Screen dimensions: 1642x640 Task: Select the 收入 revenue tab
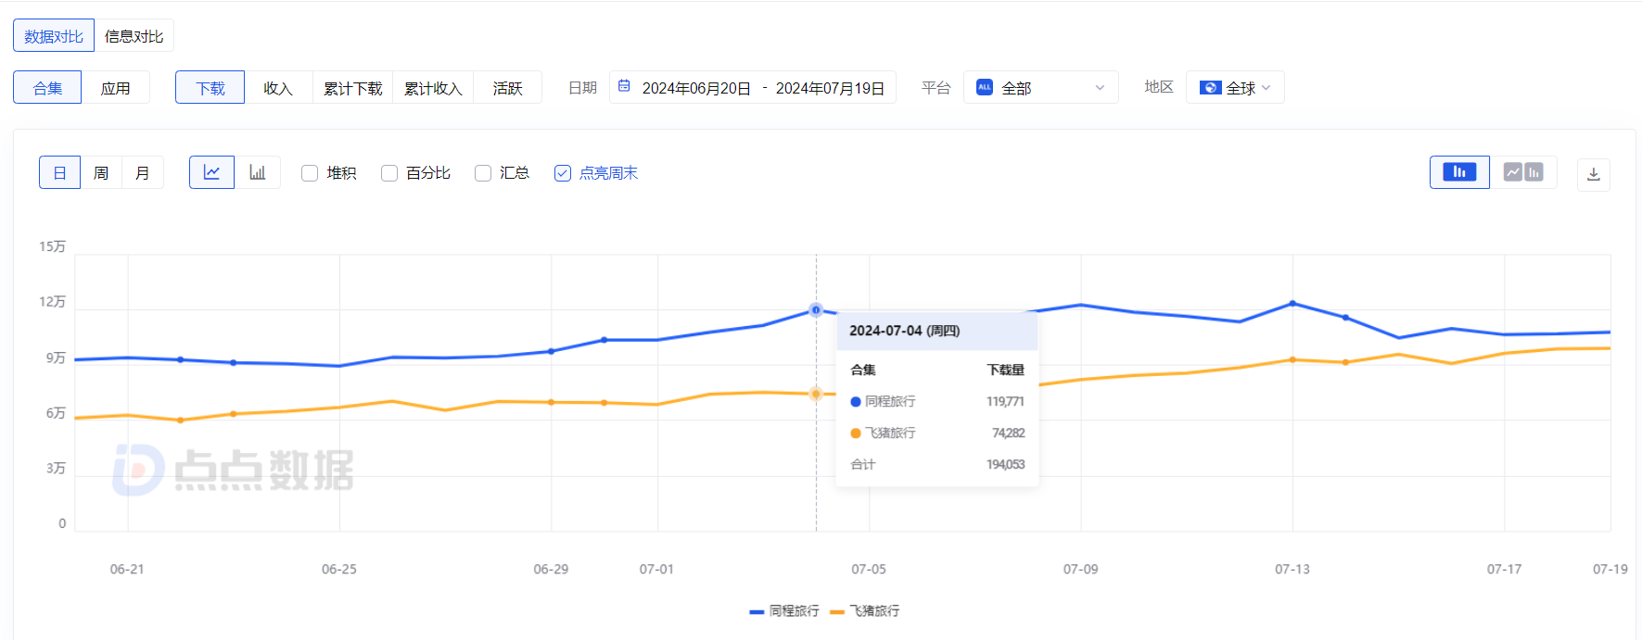click(278, 88)
